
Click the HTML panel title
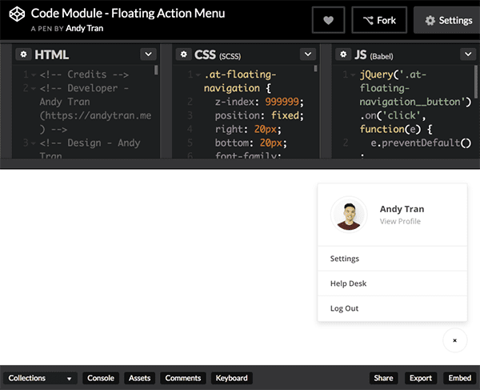point(52,54)
